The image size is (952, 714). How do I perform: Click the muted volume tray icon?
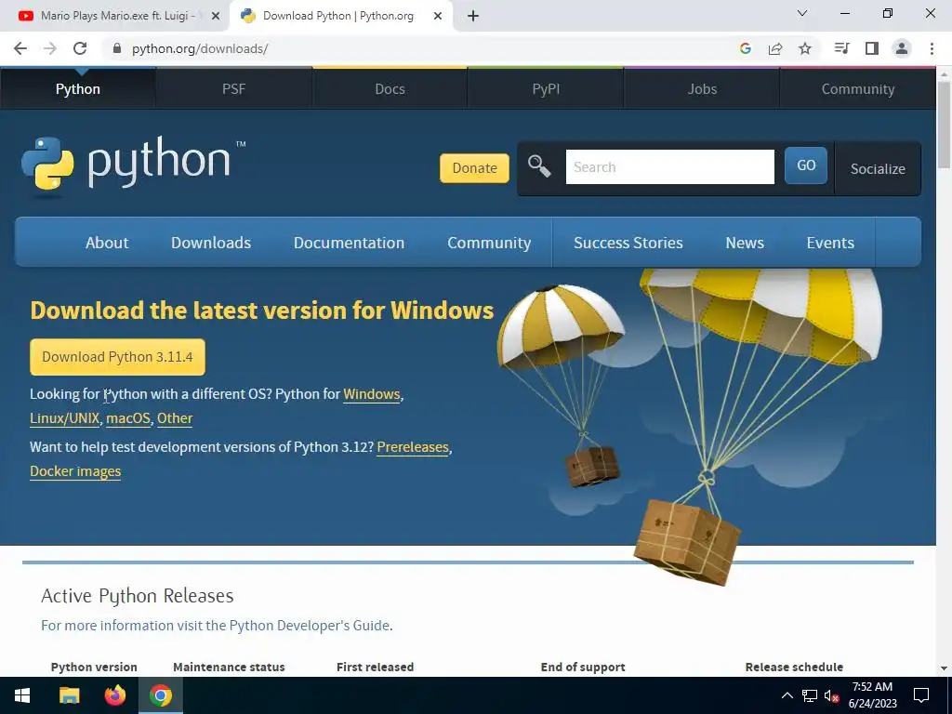(832, 695)
